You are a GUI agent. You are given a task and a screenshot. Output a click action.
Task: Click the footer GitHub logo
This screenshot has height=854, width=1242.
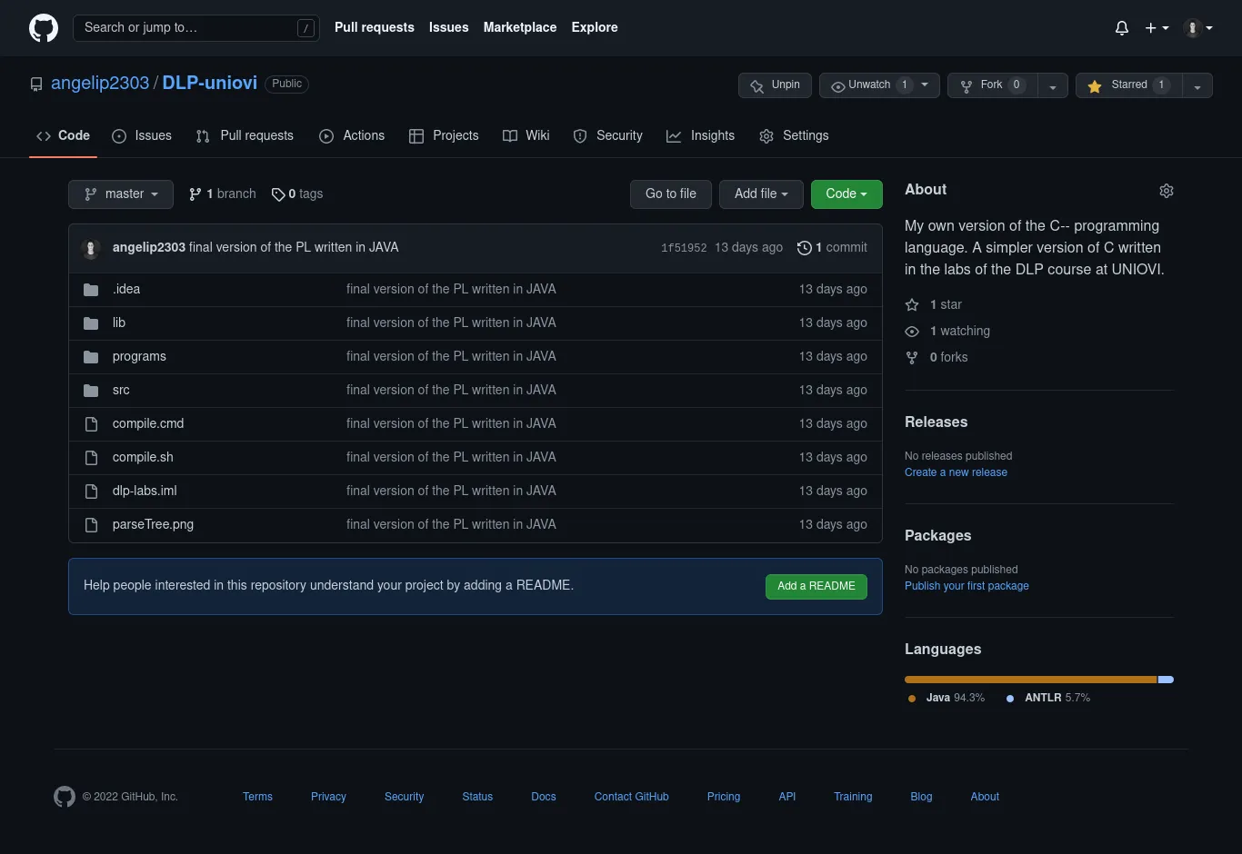tap(65, 797)
